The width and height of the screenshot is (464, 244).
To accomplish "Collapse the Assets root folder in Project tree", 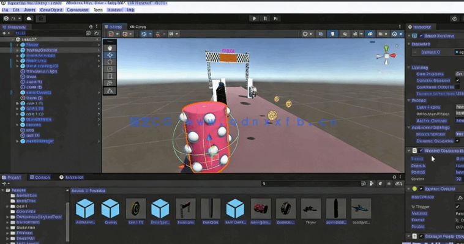I will 3,190.
